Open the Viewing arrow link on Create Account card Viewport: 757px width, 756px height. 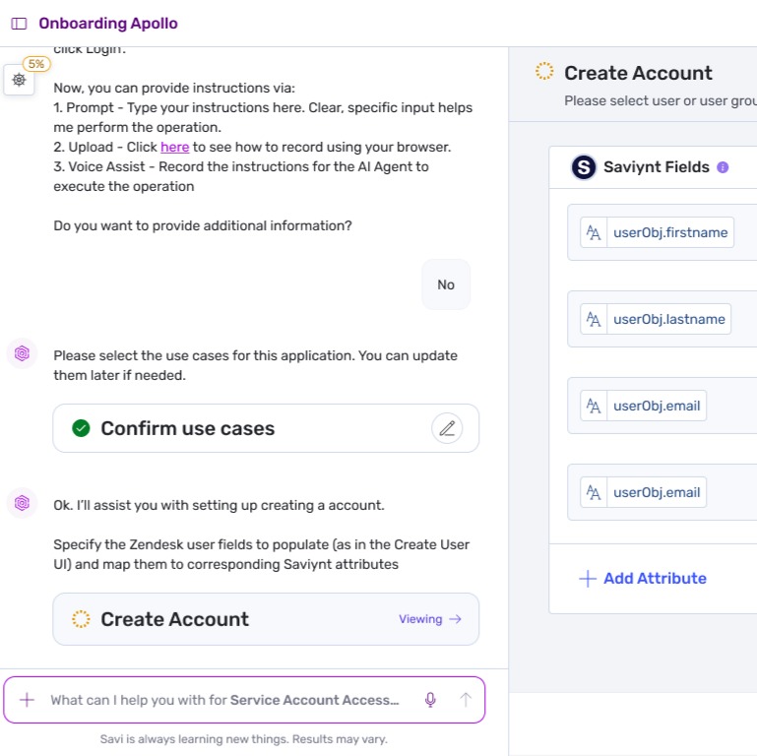pyautogui.click(x=429, y=619)
